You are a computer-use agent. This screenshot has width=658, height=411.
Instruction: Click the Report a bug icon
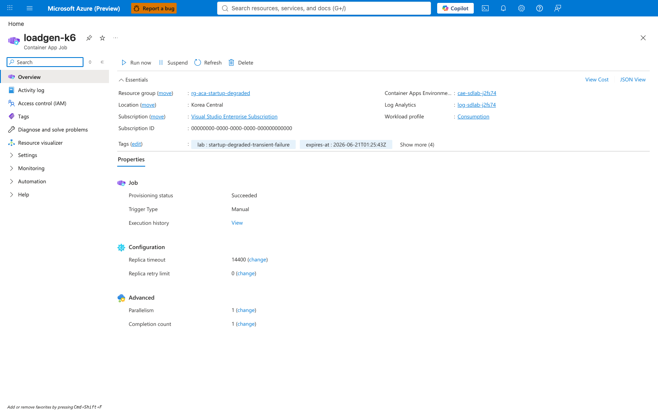[137, 8]
